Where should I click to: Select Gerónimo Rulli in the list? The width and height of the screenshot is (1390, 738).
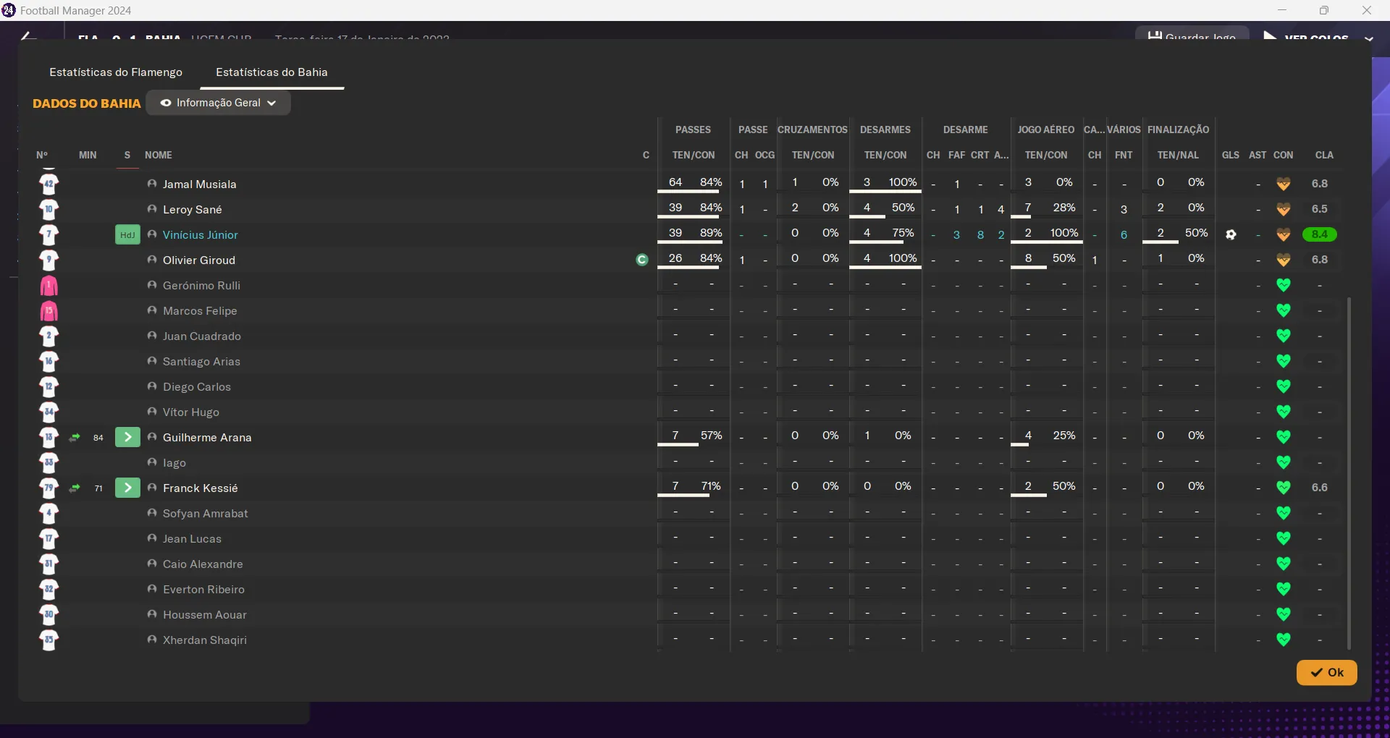[201, 286]
